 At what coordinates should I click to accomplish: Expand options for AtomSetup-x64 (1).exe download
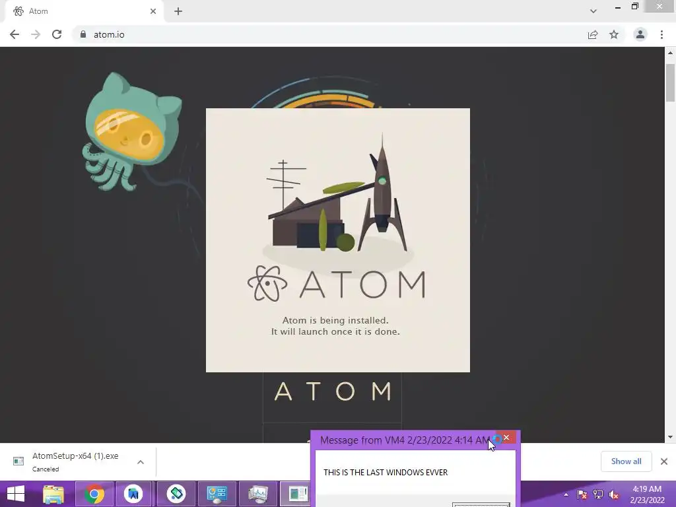pos(141,462)
